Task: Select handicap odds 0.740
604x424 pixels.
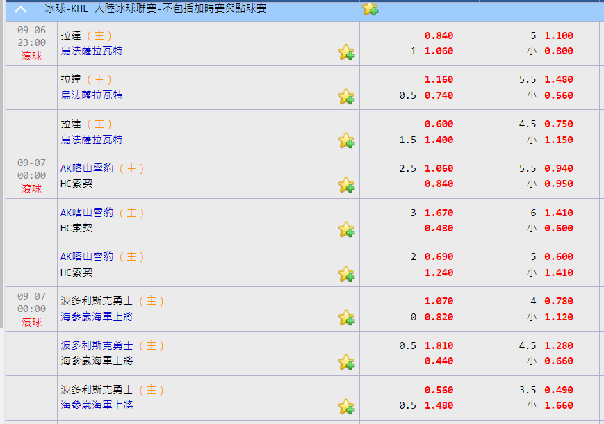Action: (439, 95)
